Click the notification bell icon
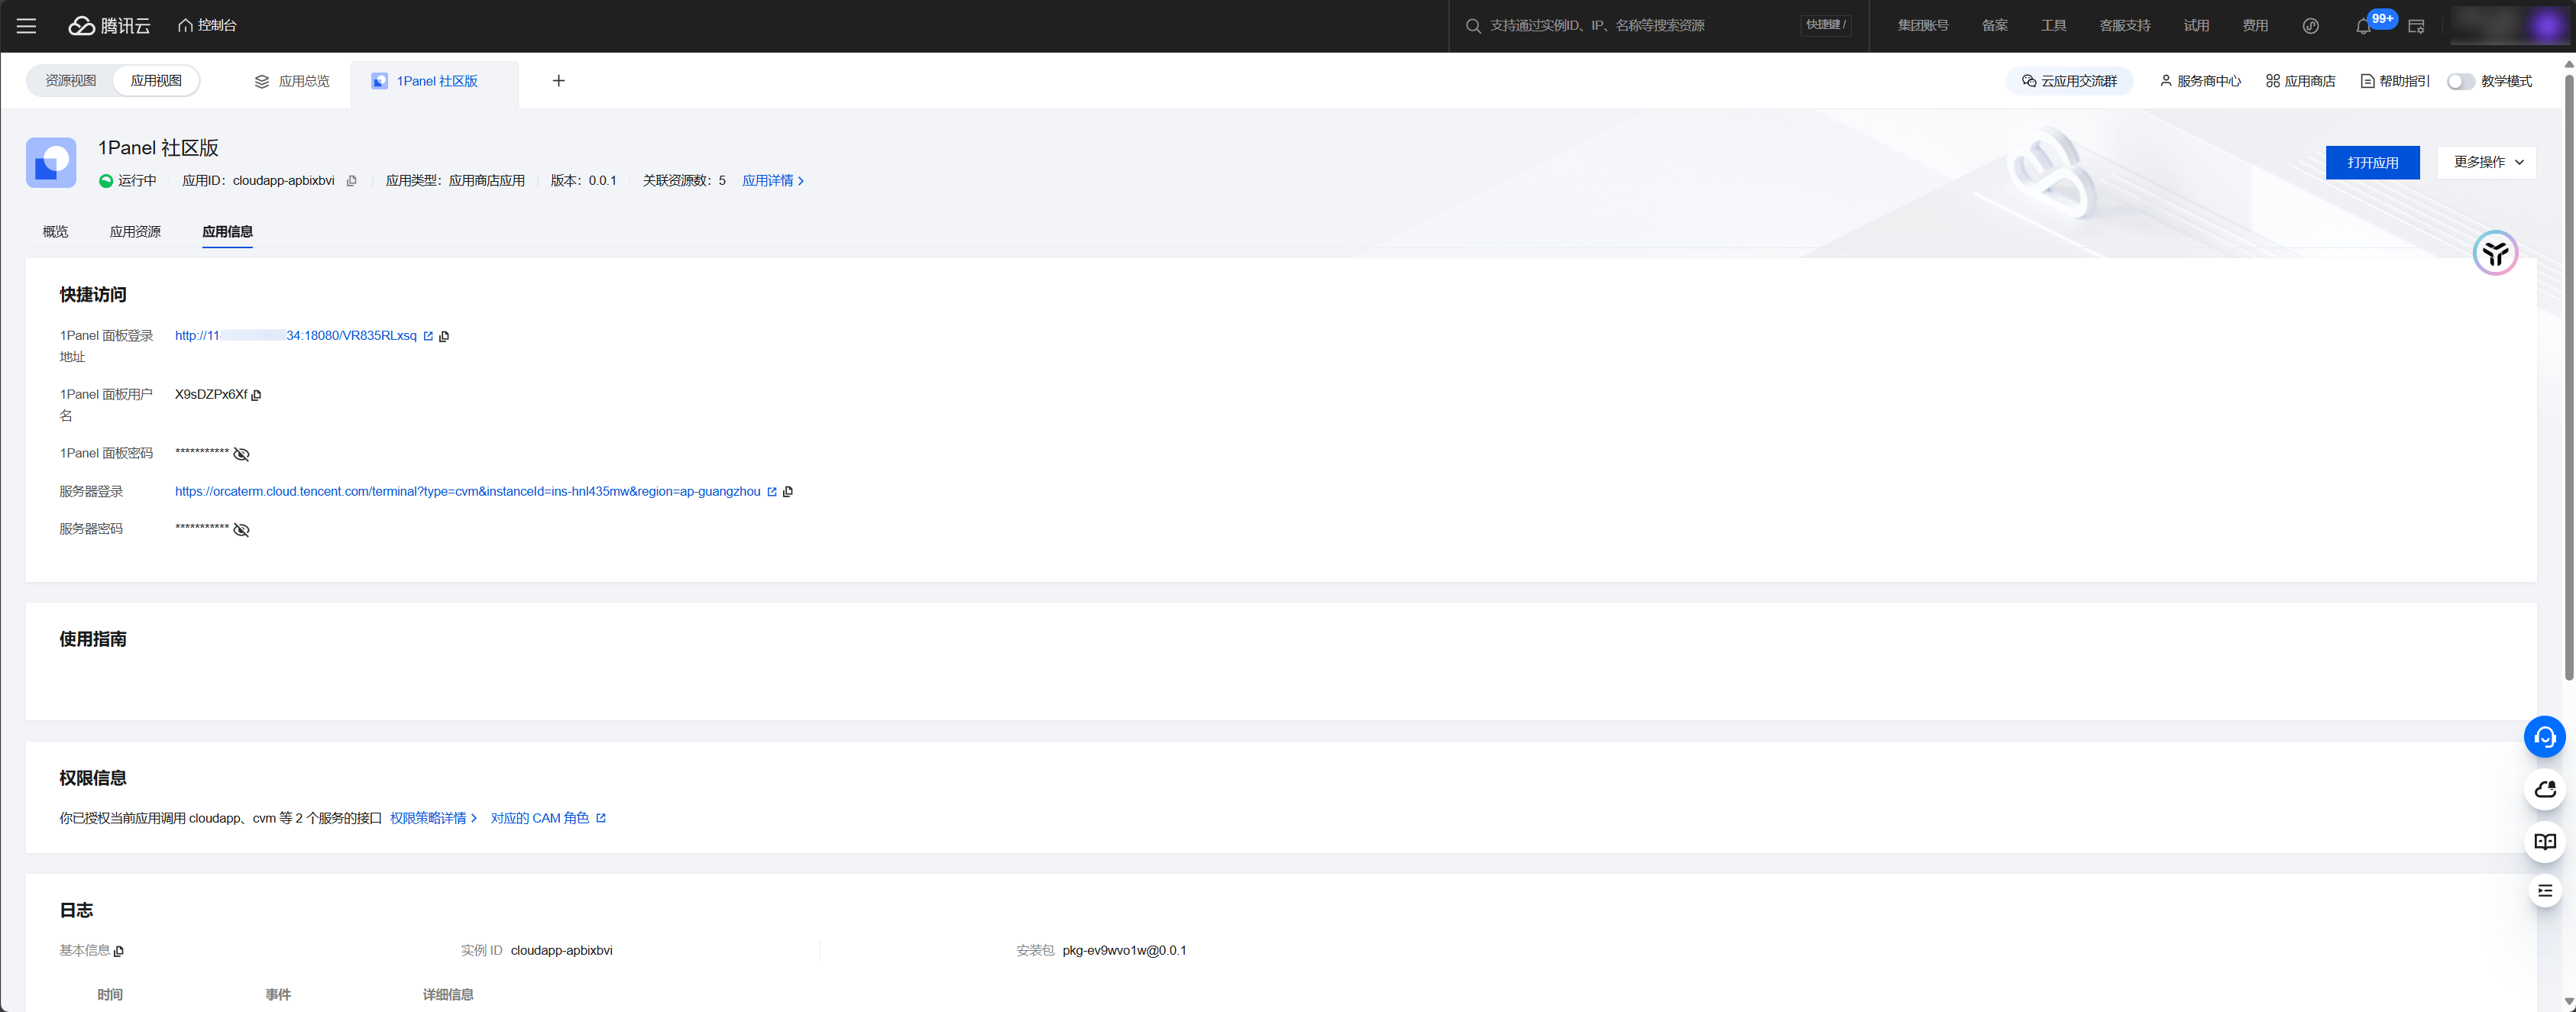 coord(2362,27)
